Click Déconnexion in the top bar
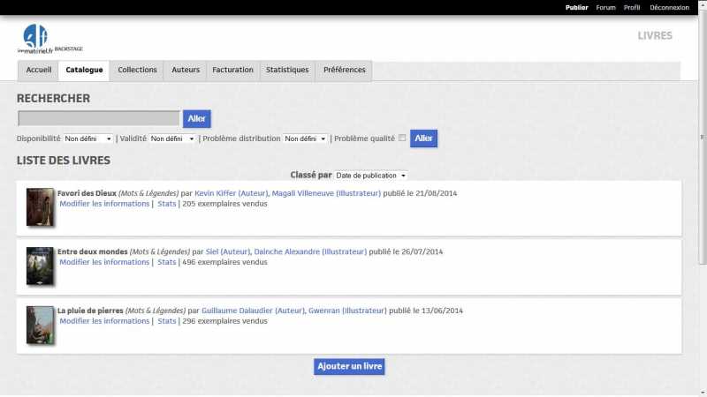Image resolution: width=707 pixels, height=397 pixels. click(x=669, y=8)
